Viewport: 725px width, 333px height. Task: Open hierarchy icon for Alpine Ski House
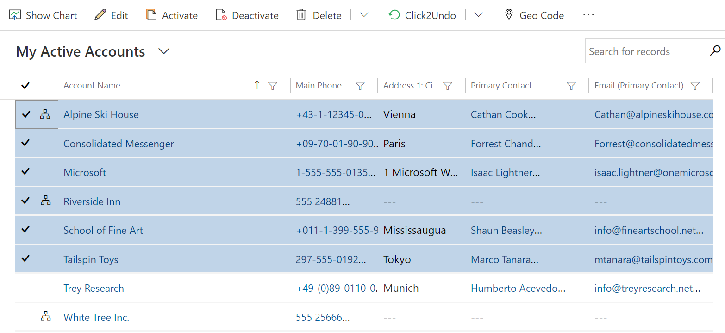coord(45,115)
